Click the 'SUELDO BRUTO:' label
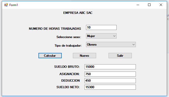The height and width of the screenshot is (97, 169). (x=67, y=67)
